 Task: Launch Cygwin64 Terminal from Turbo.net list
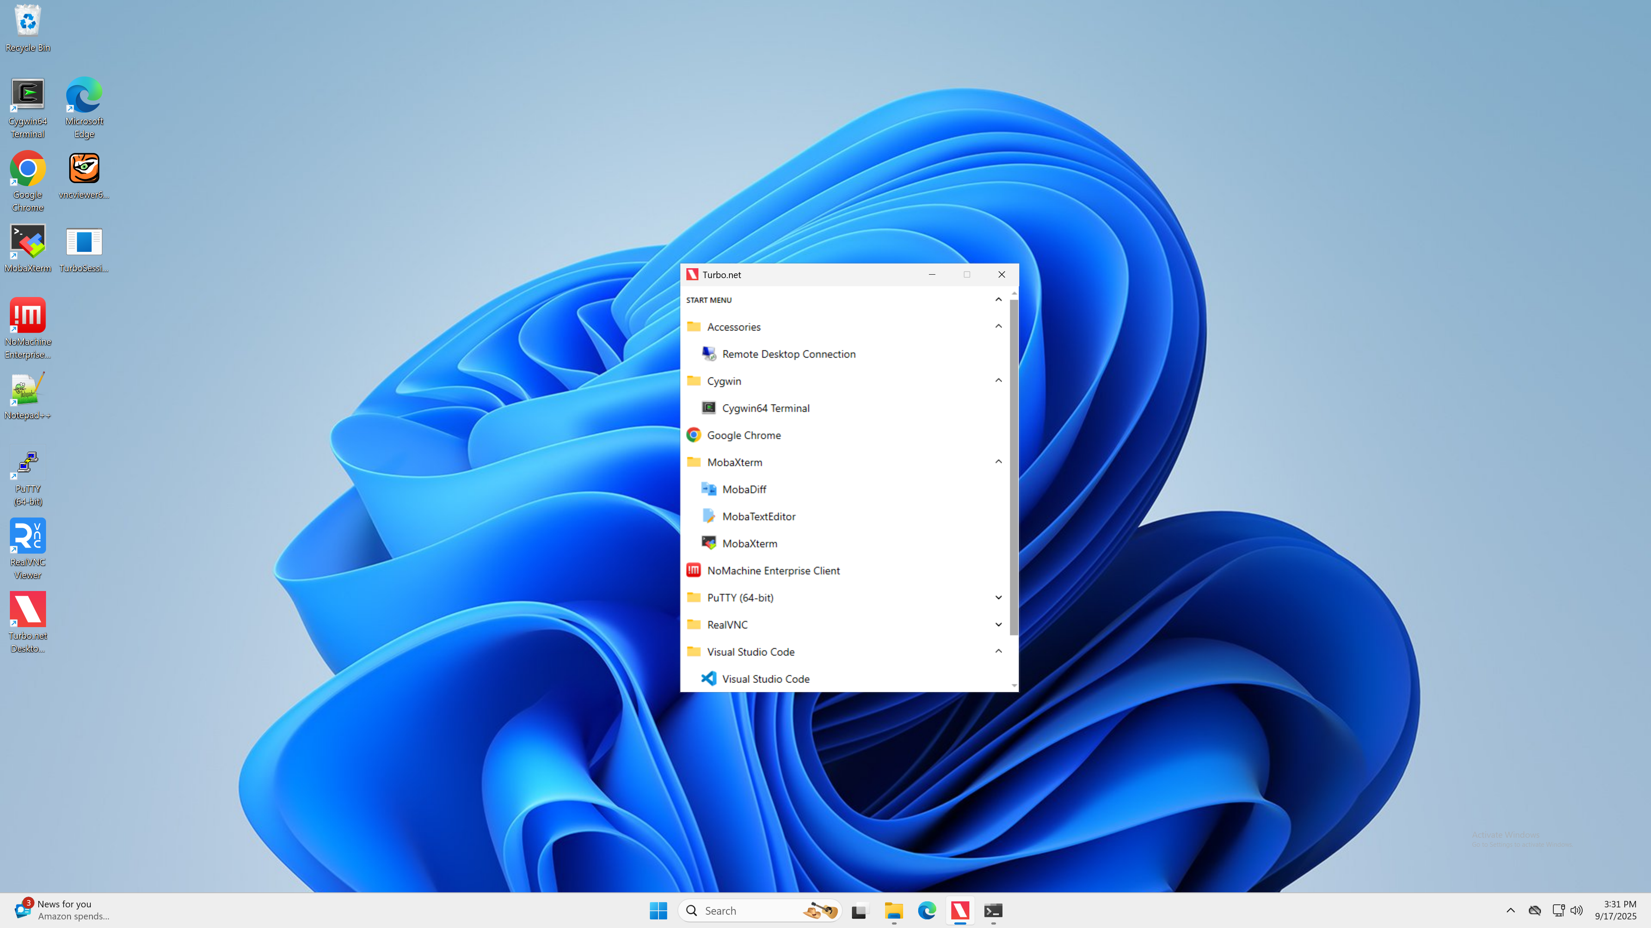[x=845, y=408]
